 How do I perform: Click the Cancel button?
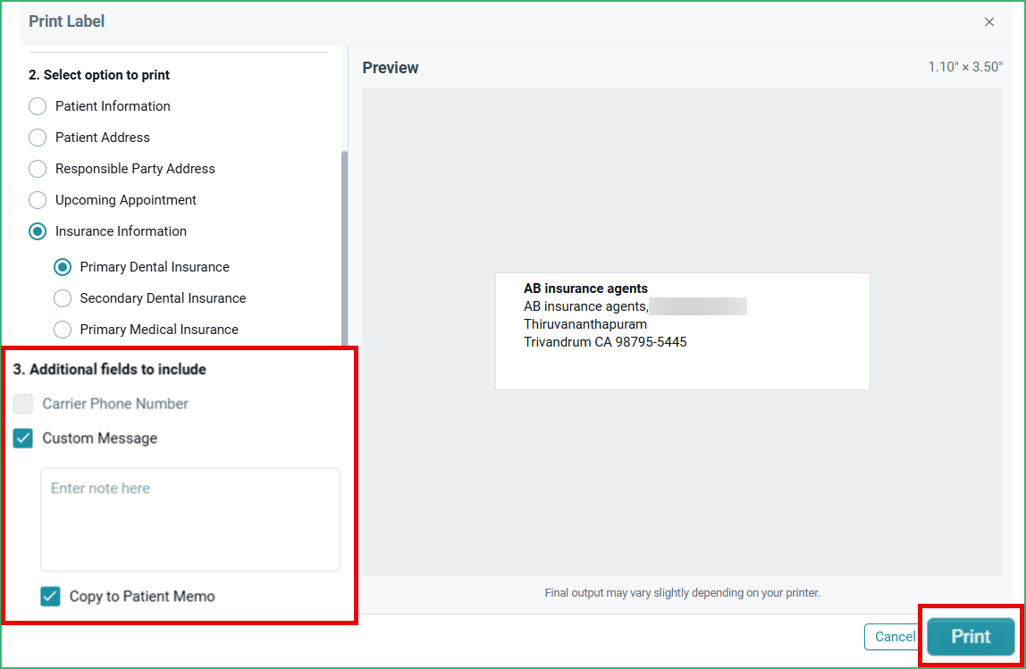(x=895, y=637)
